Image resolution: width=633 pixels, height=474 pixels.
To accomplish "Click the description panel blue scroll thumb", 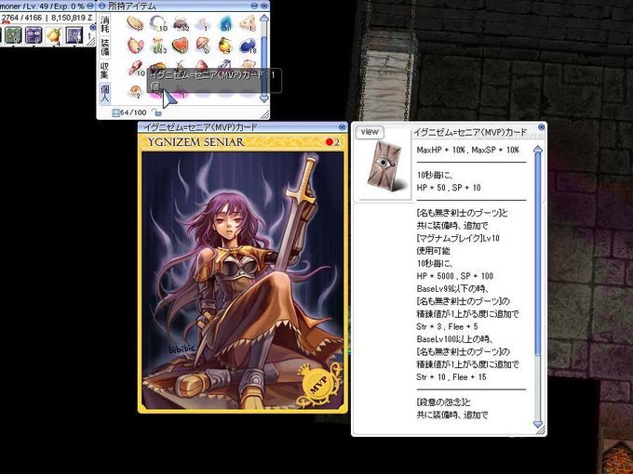I will (538, 255).
